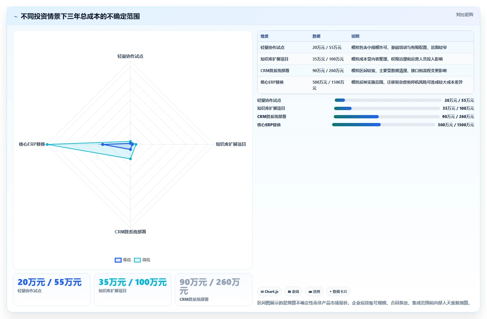487x319 pixels.
Task: Click the 轻量协作试点 progress bar
Action: [388, 100]
